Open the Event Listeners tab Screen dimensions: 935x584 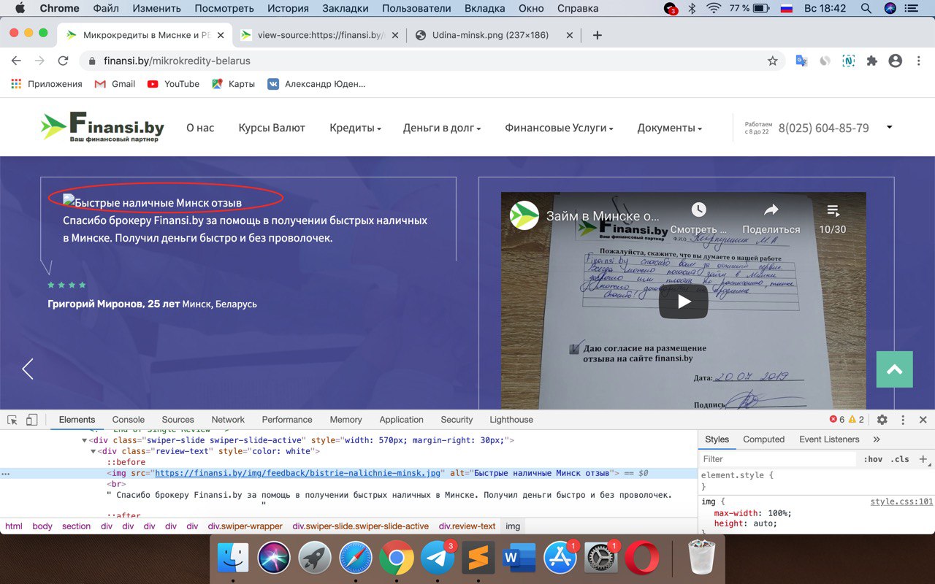[830, 439]
